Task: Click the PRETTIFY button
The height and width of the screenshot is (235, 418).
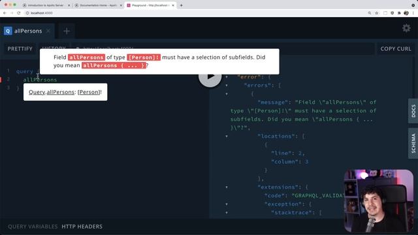Action: coord(20,49)
